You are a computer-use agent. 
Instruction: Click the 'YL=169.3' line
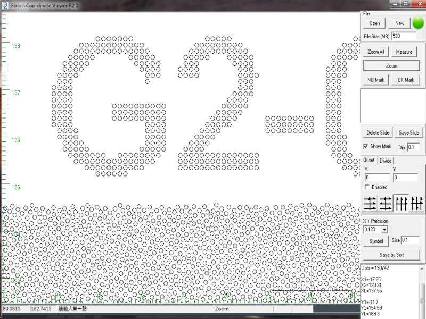click(371, 314)
